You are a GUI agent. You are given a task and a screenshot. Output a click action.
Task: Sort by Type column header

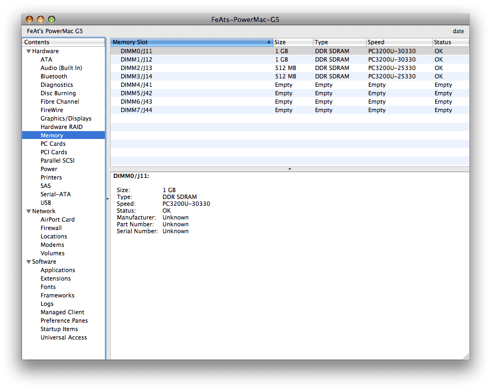pyautogui.click(x=339, y=42)
